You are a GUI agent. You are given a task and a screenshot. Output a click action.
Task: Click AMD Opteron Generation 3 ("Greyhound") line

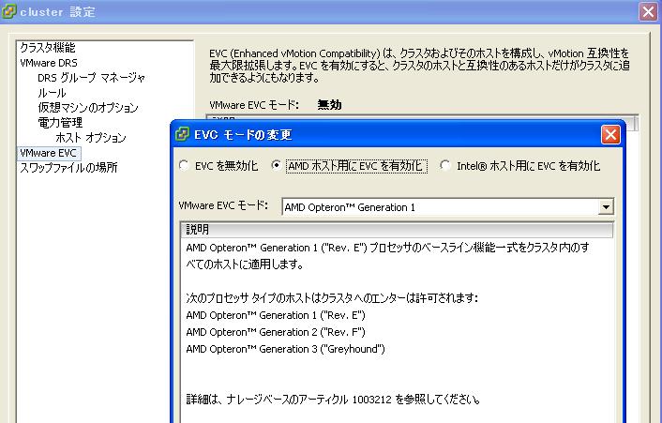tap(285, 349)
